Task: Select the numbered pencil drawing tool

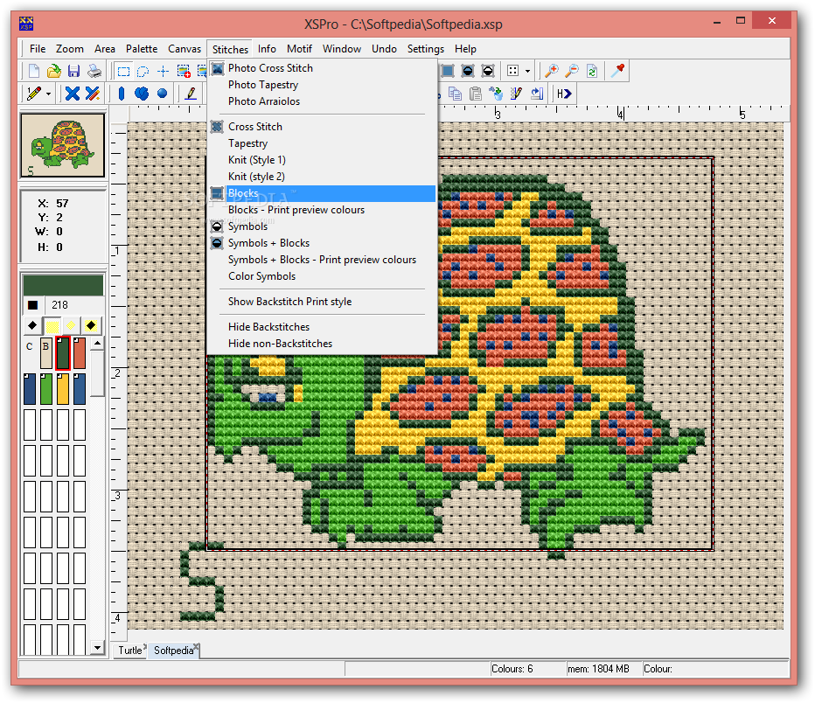Action: 34,94
